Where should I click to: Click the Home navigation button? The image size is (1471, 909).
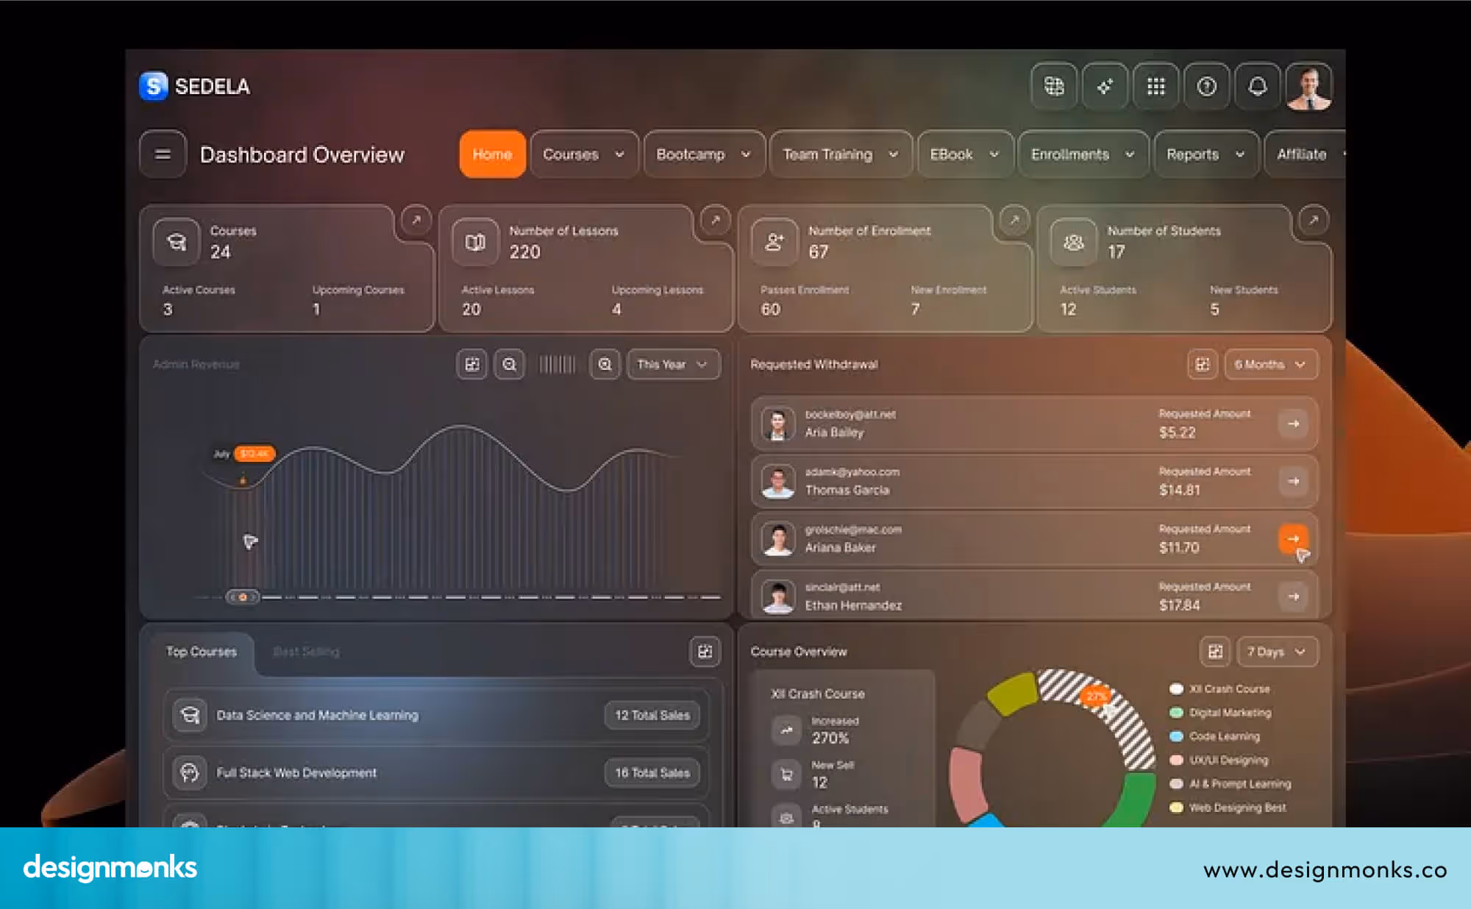click(492, 154)
